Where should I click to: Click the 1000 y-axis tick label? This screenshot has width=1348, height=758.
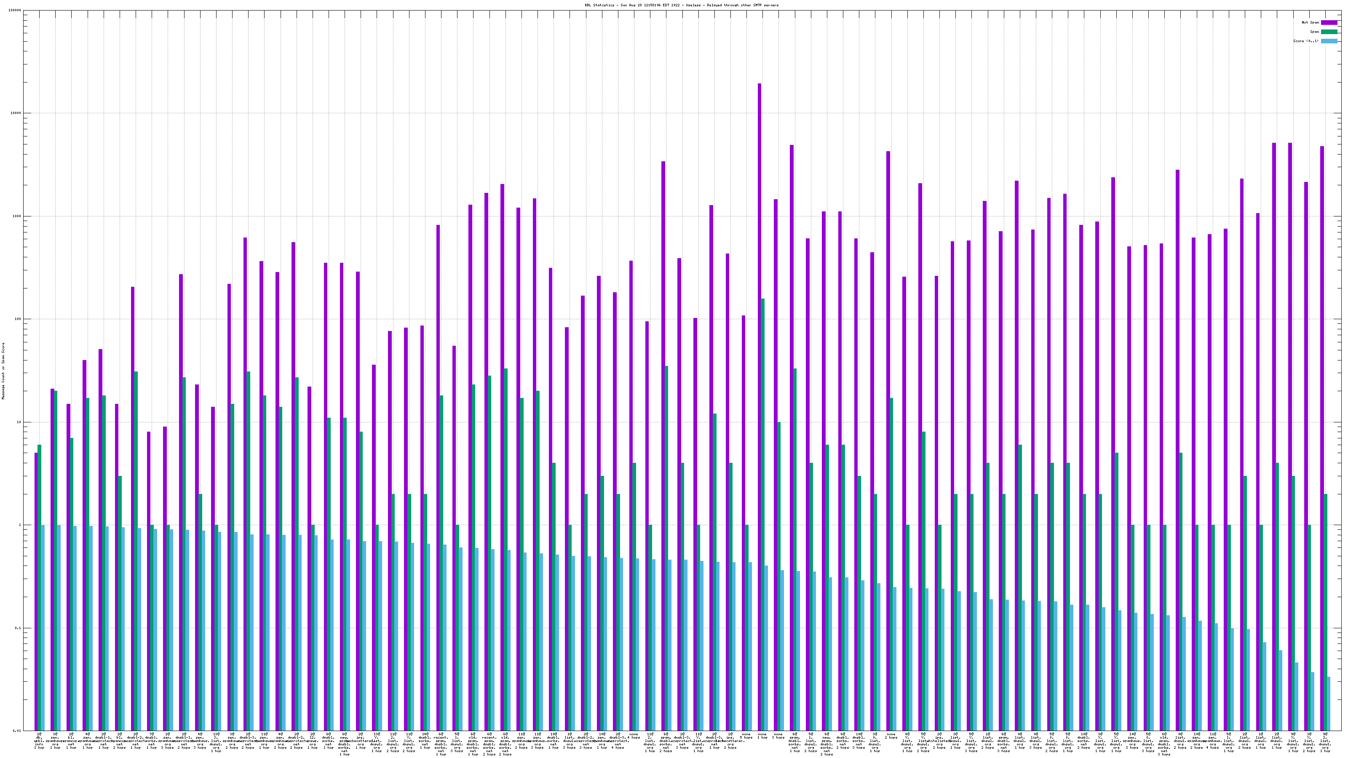tap(17, 216)
